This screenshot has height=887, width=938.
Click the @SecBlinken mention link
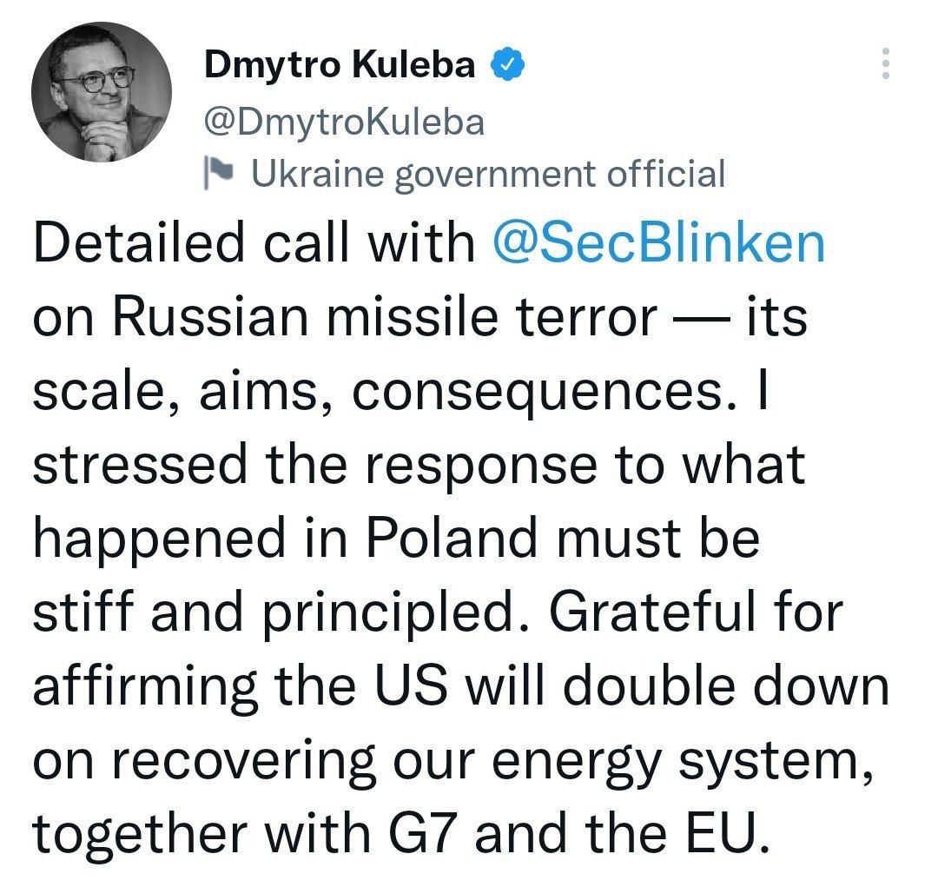pos(658,243)
